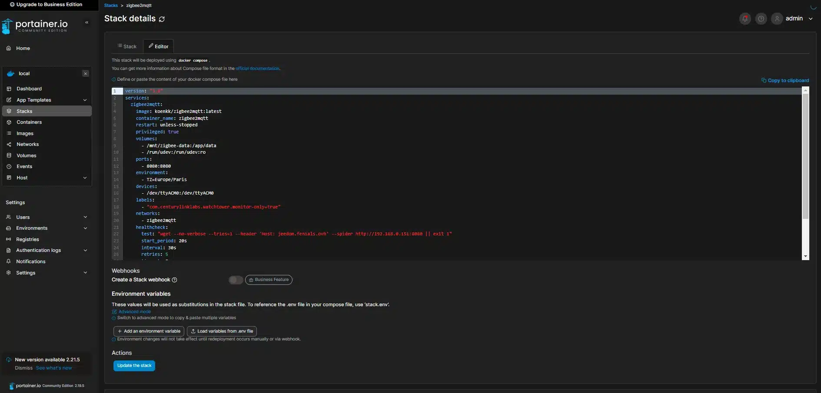821x393 pixels.
Task: Click the editor scrollbar down arrow
Action: 805,257
